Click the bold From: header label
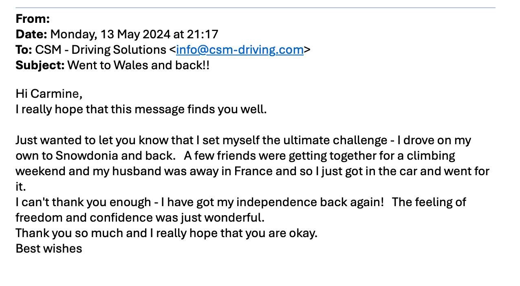Screen dimensions: 520x286 [33, 19]
